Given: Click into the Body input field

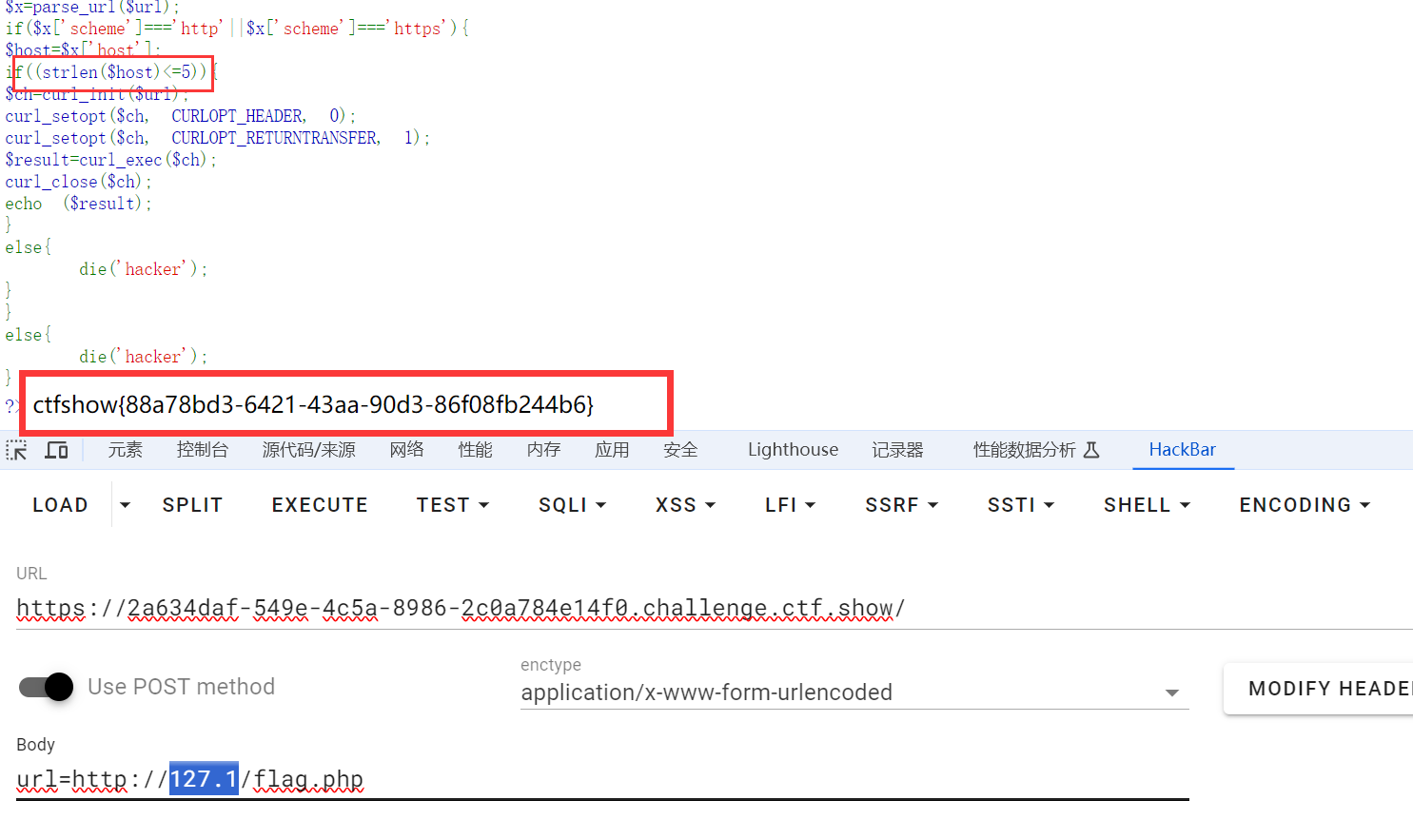Looking at the screenshot, I should tap(666, 780).
